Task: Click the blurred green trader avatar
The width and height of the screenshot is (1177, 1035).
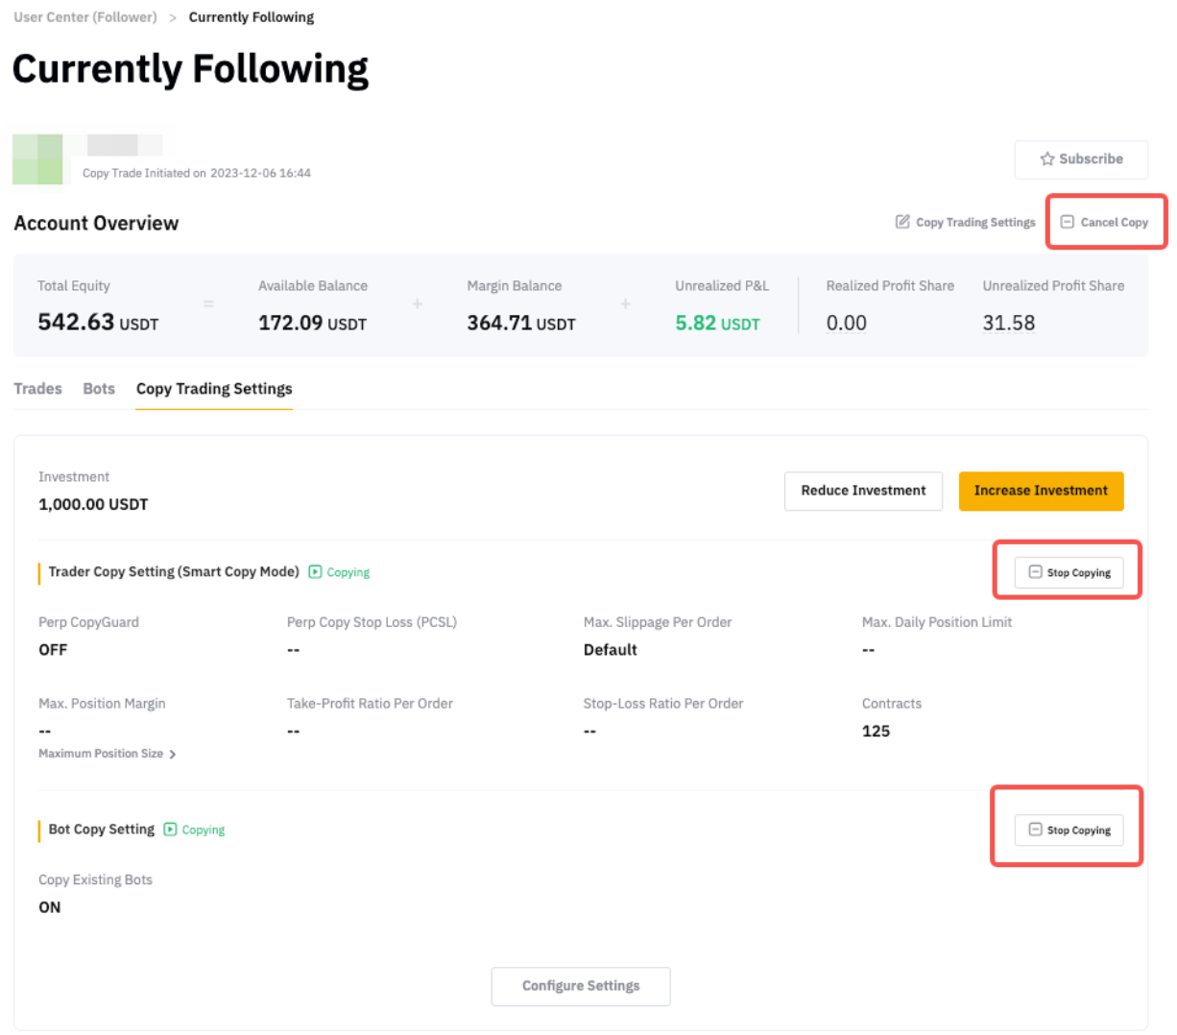Action: pos(37,159)
